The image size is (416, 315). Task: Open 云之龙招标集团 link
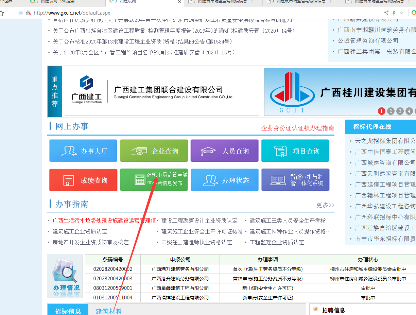pos(385,141)
